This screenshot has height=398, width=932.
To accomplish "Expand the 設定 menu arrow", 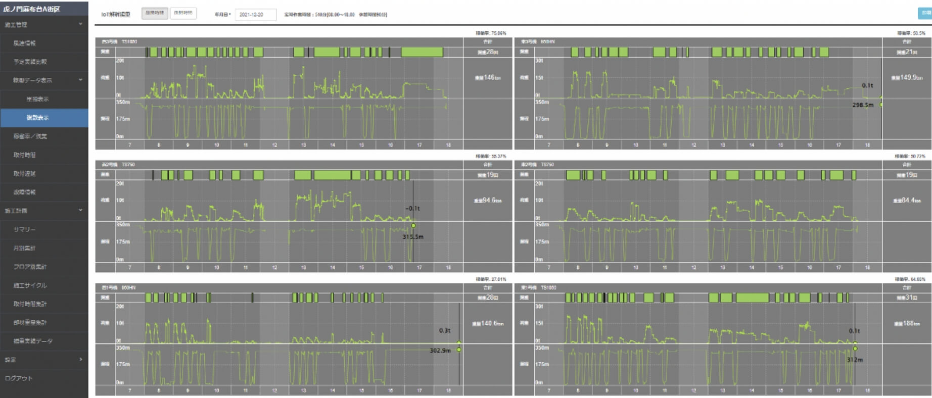I will pyautogui.click(x=80, y=360).
